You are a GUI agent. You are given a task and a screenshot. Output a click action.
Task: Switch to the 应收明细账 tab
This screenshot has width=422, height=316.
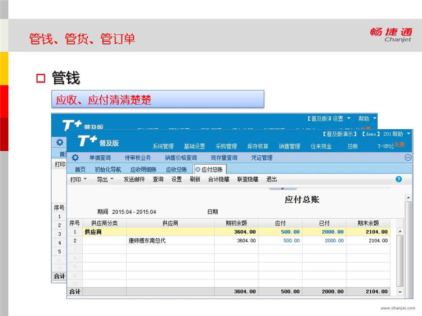click(x=143, y=169)
